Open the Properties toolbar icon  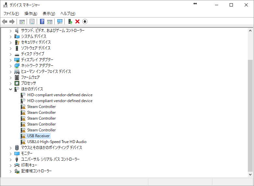point(32,21)
